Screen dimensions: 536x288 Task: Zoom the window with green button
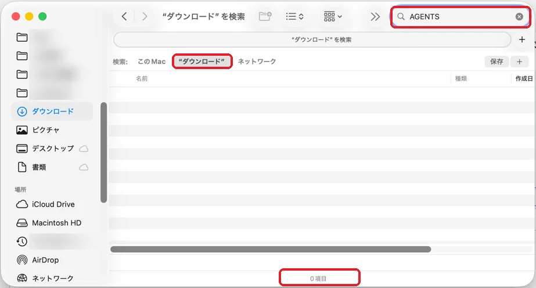click(x=42, y=16)
